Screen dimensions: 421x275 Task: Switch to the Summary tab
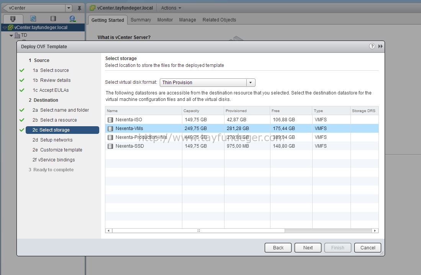click(x=141, y=20)
